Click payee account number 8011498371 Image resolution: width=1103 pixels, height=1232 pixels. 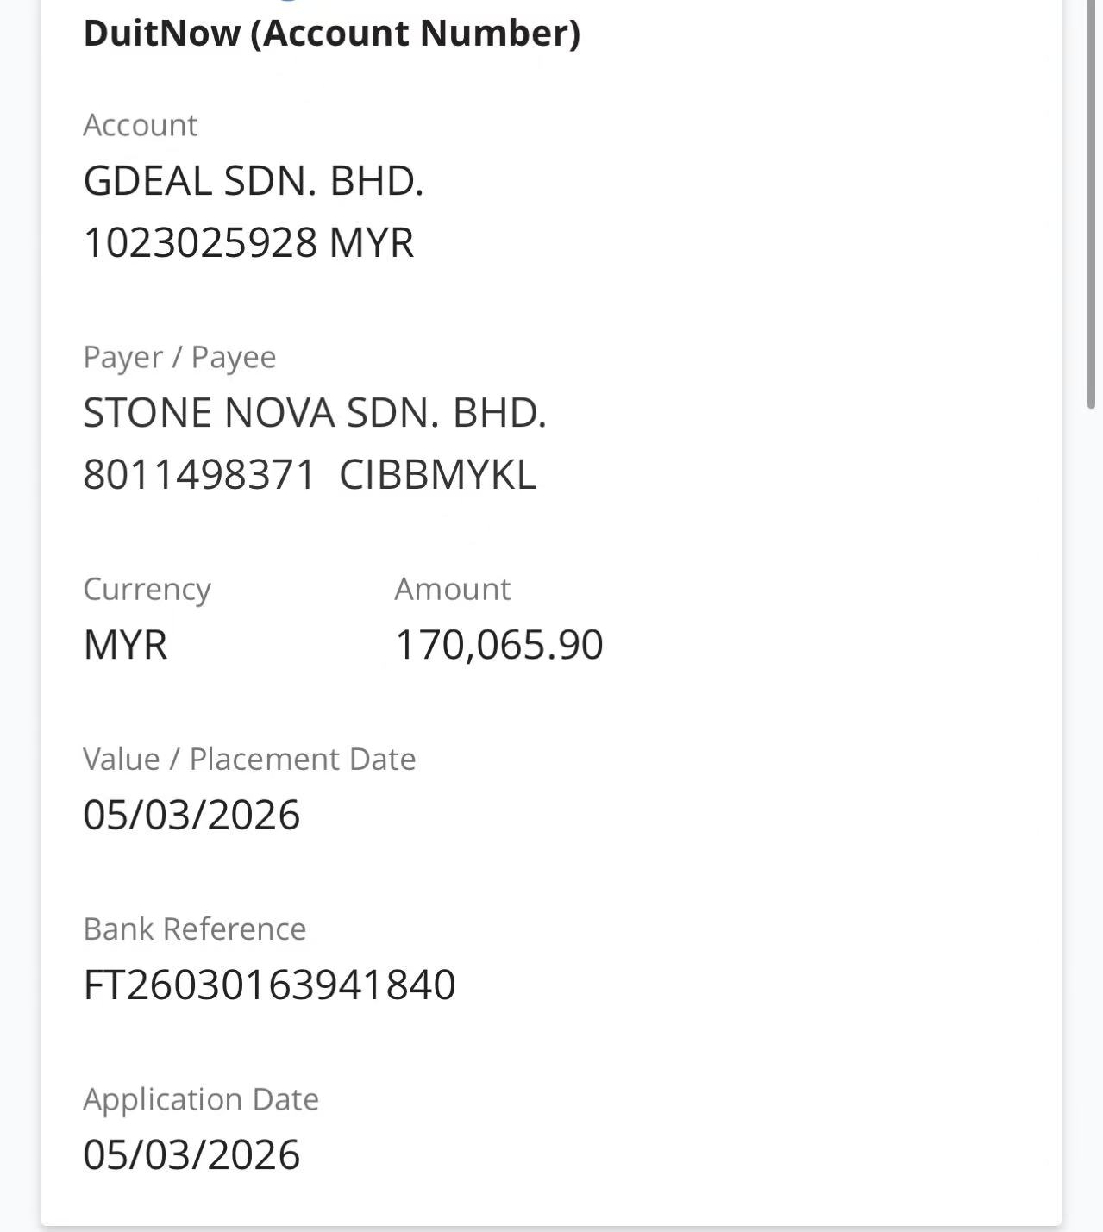point(199,474)
